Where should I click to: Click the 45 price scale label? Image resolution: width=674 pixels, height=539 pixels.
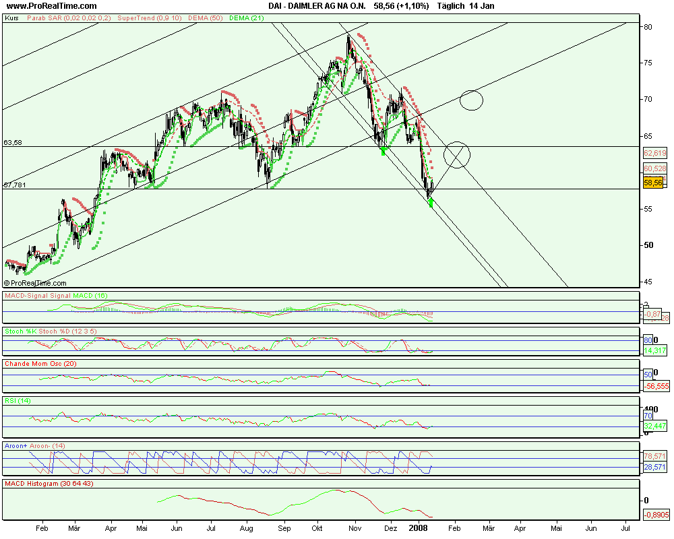click(648, 282)
